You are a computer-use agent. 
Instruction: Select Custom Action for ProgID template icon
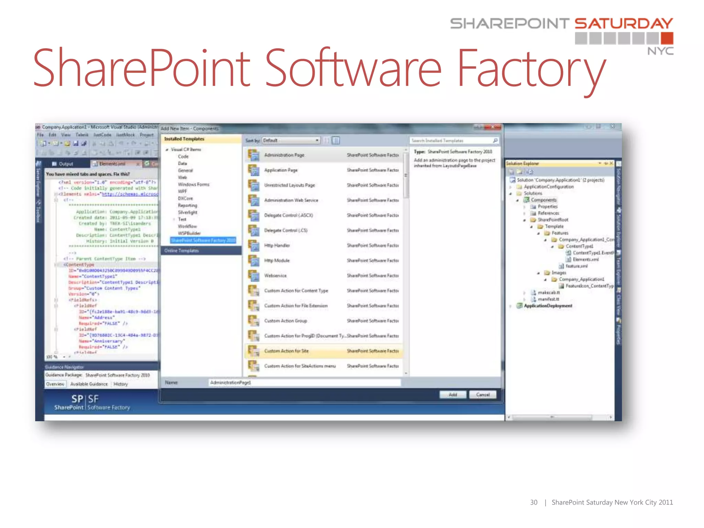(254, 336)
